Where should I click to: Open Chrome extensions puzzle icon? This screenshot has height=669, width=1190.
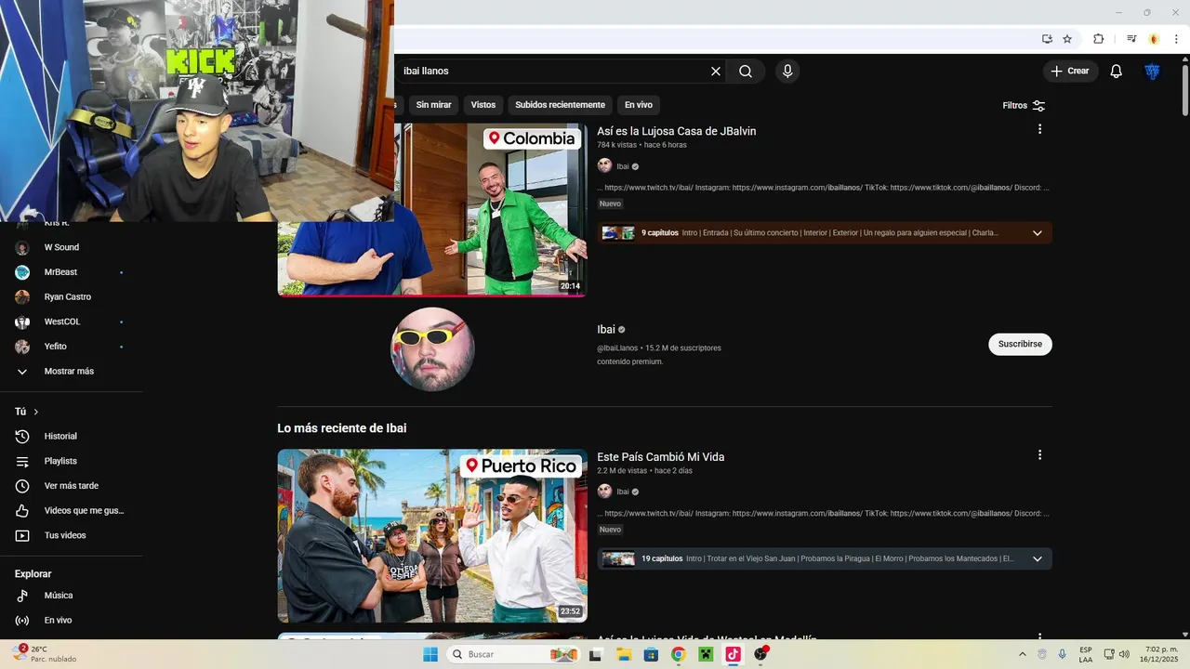(1099, 39)
